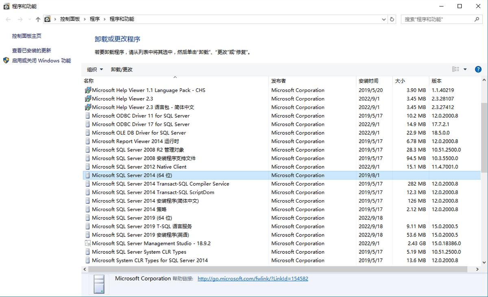Click the window icon in the title bar
488x297 pixels.
[x=7, y=6]
